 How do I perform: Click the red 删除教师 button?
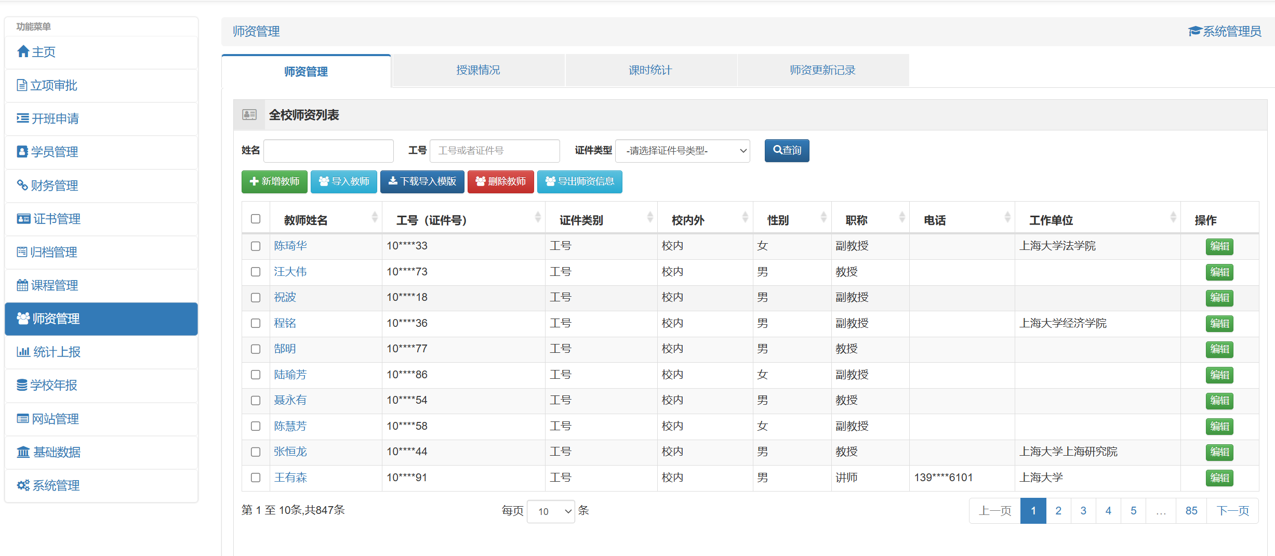tap(500, 181)
